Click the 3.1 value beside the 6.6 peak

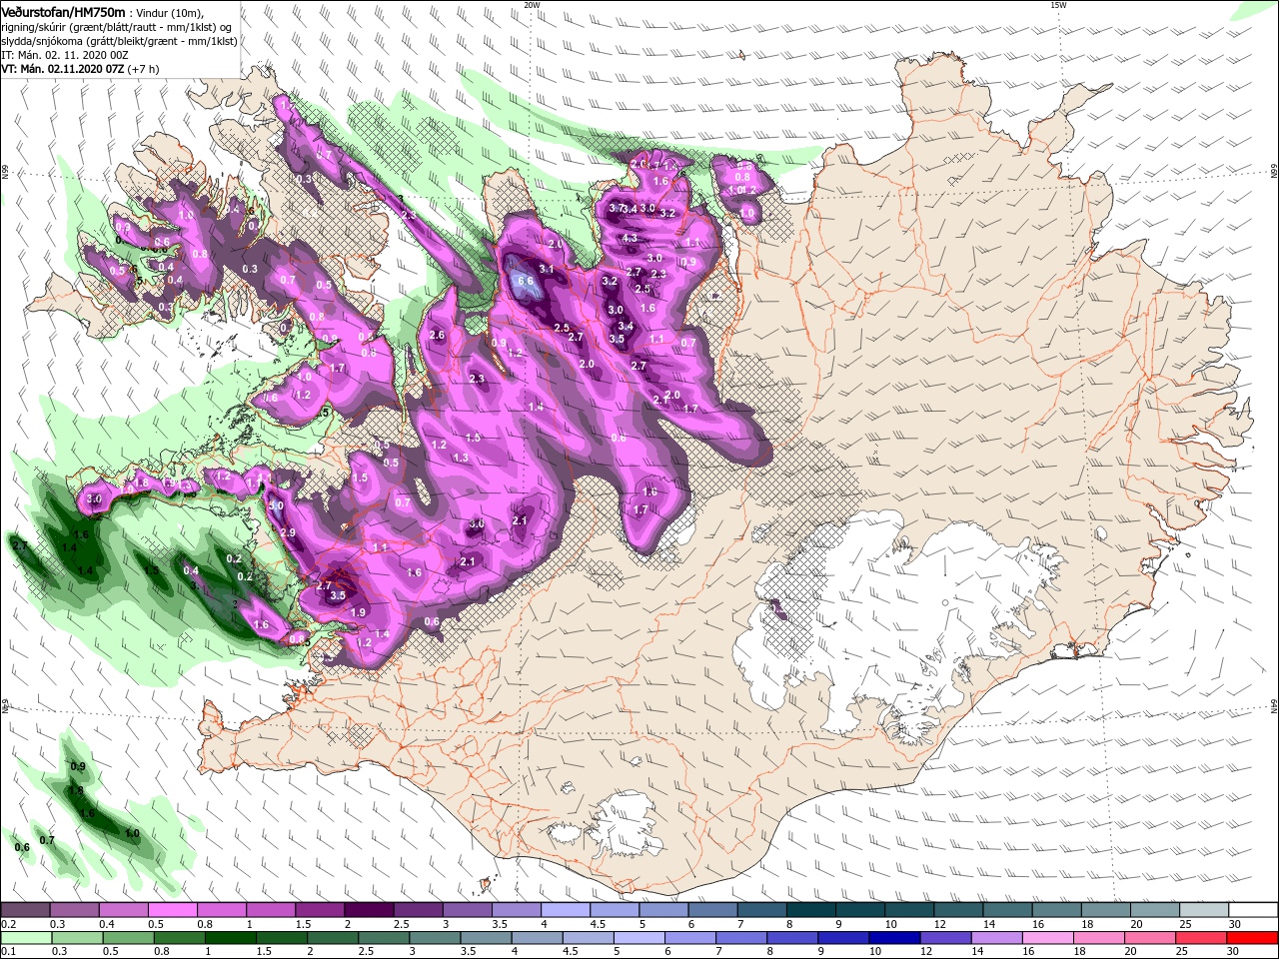547,270
